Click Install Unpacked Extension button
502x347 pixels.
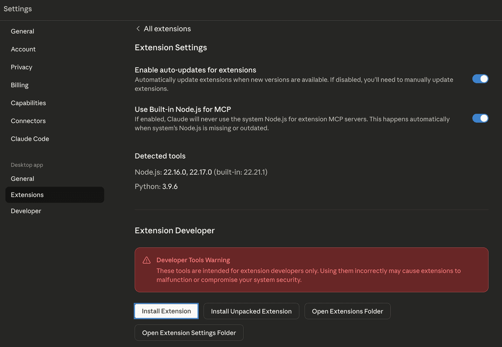pyautogui.click(x=251, y=311)
